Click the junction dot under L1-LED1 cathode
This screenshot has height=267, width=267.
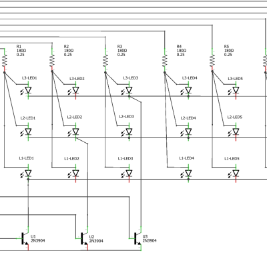[28, 179]
